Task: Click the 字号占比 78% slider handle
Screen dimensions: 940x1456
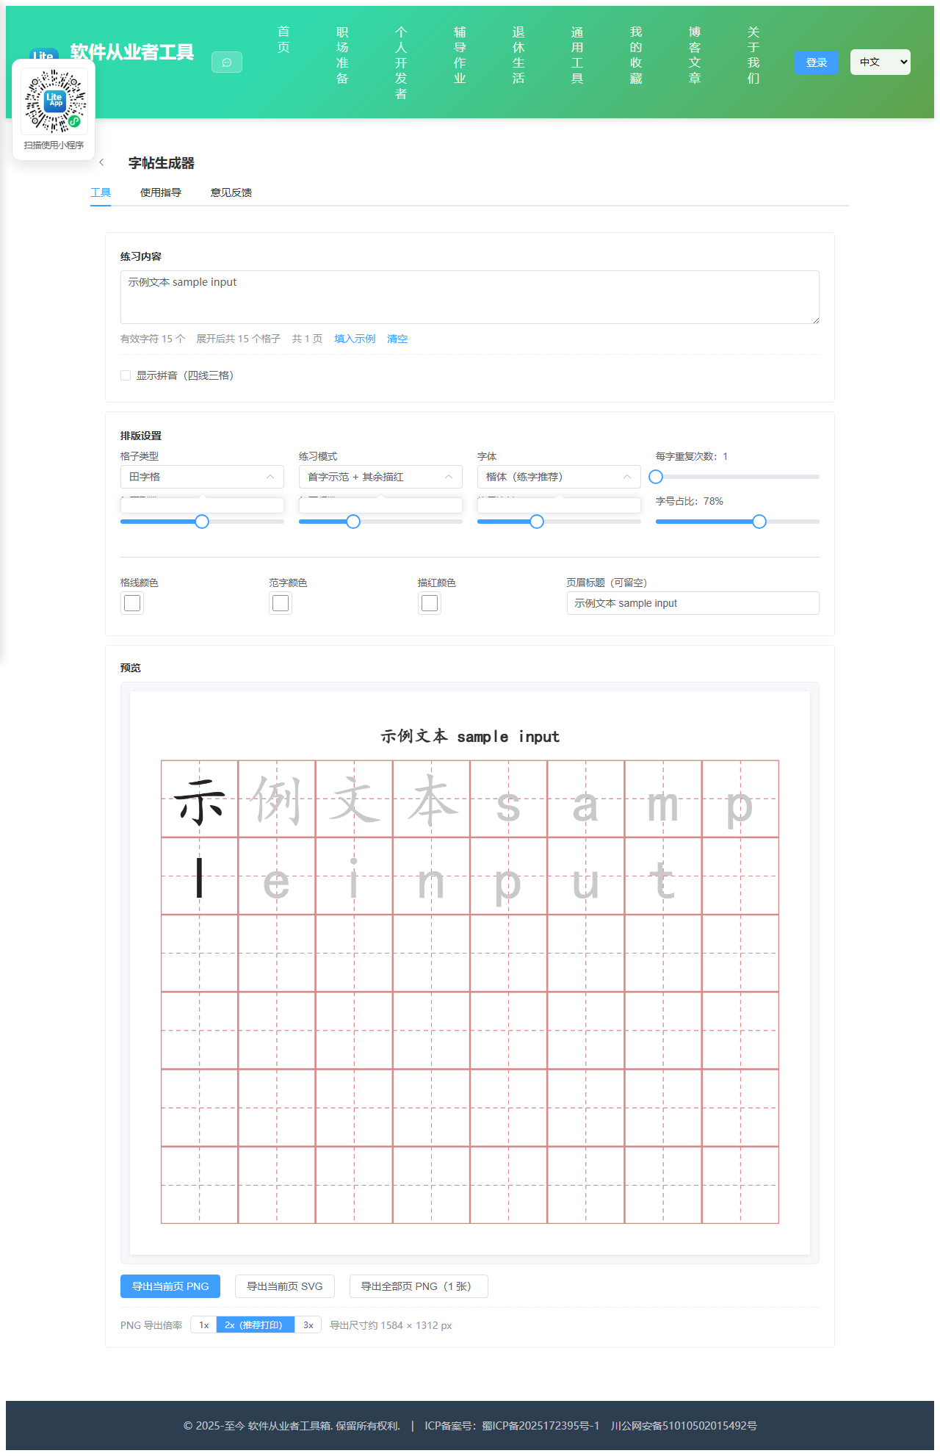Action: [759, 522]
